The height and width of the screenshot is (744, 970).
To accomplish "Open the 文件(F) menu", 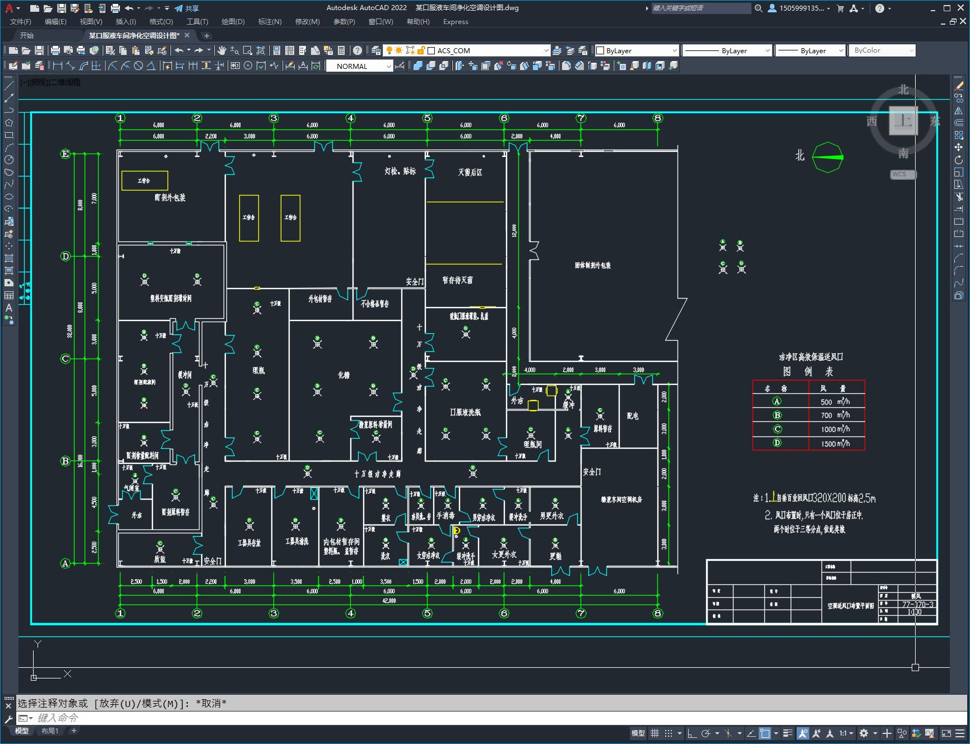I will [21, 21].
